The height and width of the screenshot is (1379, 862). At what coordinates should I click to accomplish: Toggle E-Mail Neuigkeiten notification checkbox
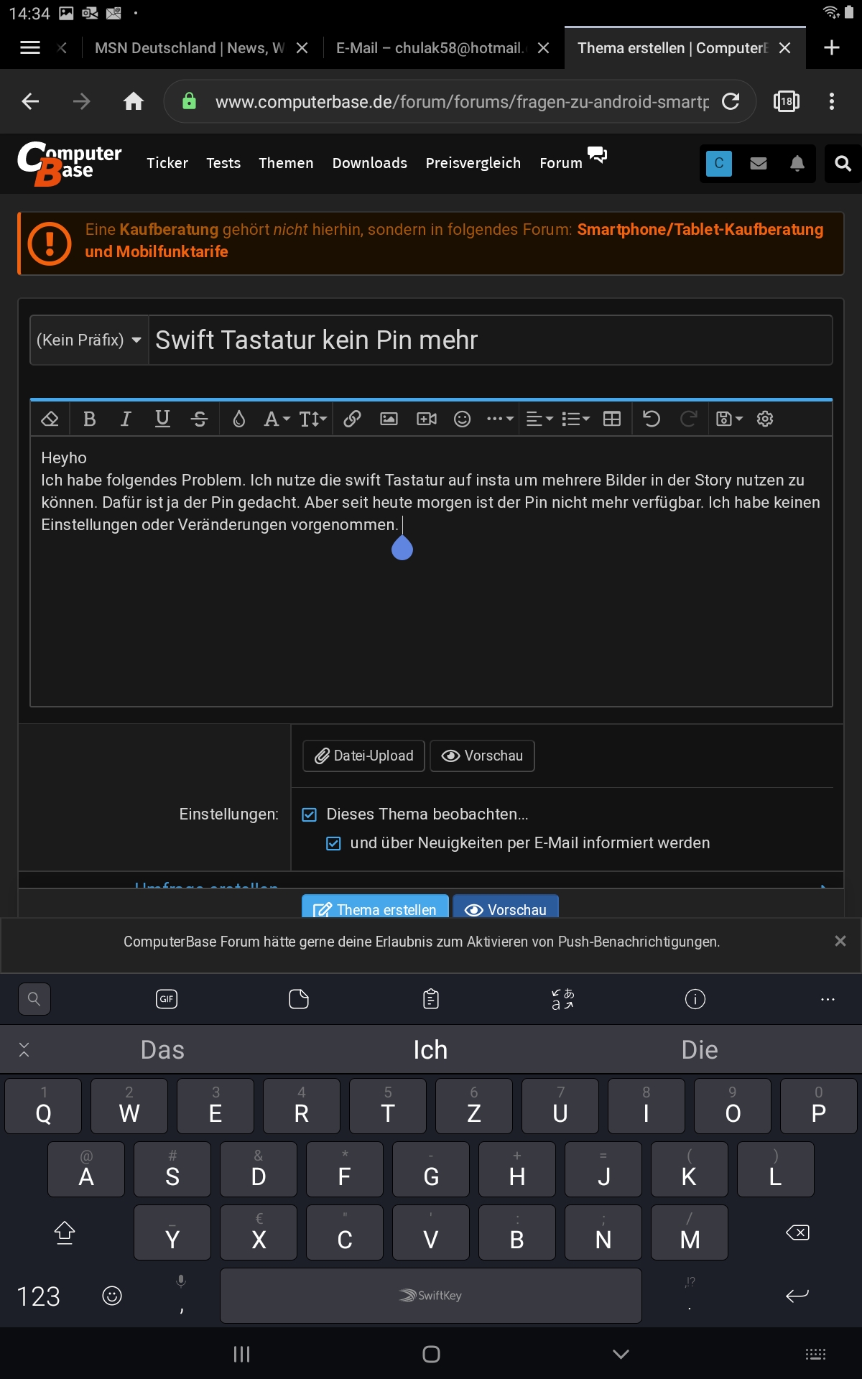333,843
